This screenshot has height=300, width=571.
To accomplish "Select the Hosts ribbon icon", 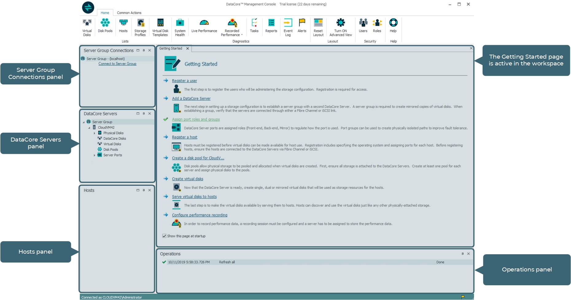I will tap(123, 26).
